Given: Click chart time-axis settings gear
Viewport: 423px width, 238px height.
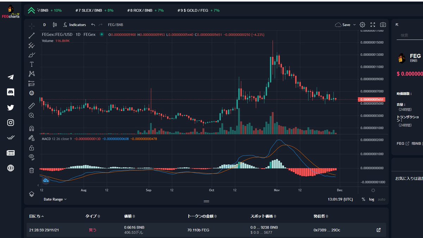Looking at the screenshot, I should (x=373, y=190).
